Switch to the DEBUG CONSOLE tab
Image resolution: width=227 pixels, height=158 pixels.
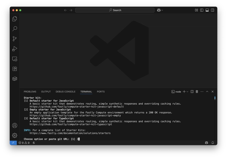[x=66, y=92]
